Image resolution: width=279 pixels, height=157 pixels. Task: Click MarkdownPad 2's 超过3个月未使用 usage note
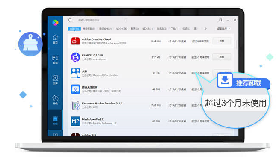tap(200, 121)
